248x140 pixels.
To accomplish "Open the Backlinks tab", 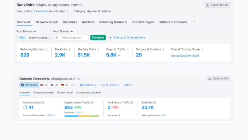I will point(70,22).
